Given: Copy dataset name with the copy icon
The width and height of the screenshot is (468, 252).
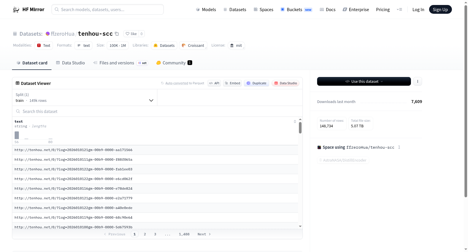Looking at the screenshot, I should point(117,34).
